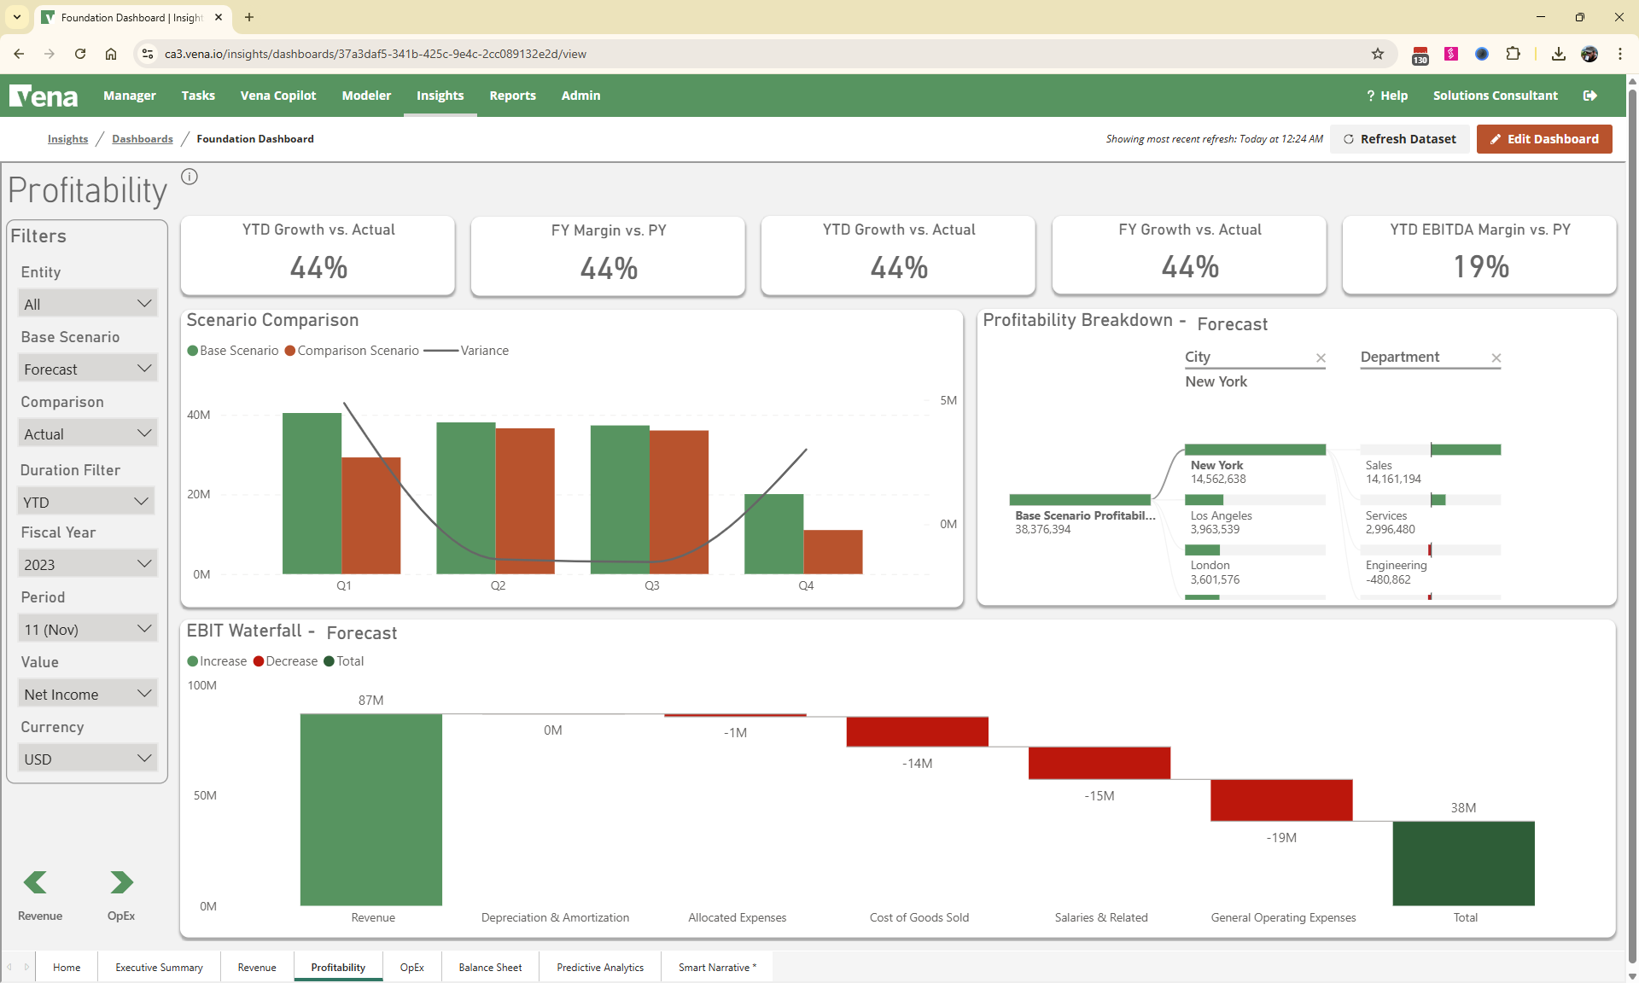Expand the Currency USD dropdown
This screenshot has height=983, width=1639.
click(87, 758)
